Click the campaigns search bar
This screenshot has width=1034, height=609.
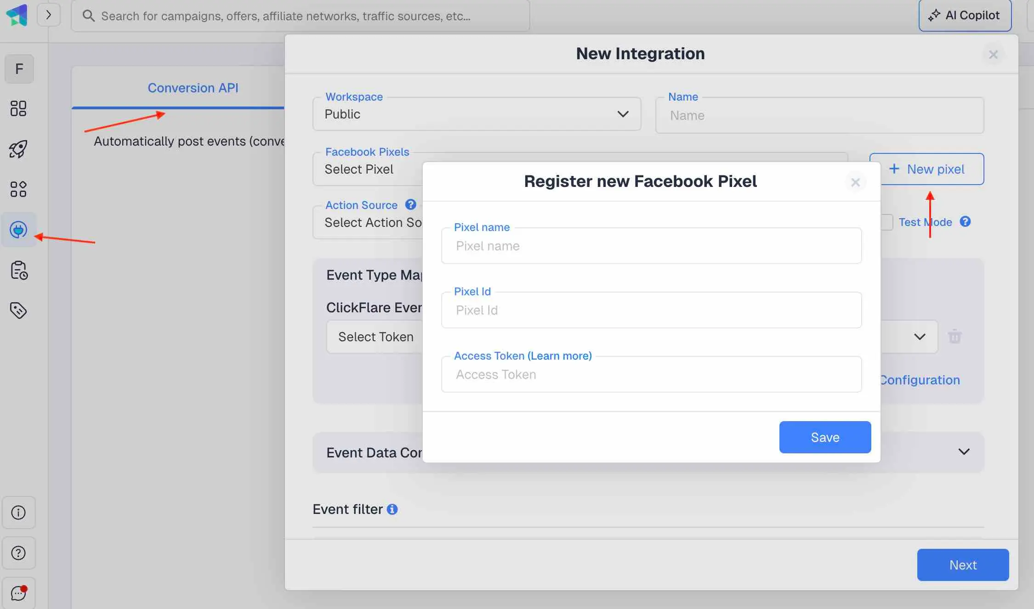(301, 16)
